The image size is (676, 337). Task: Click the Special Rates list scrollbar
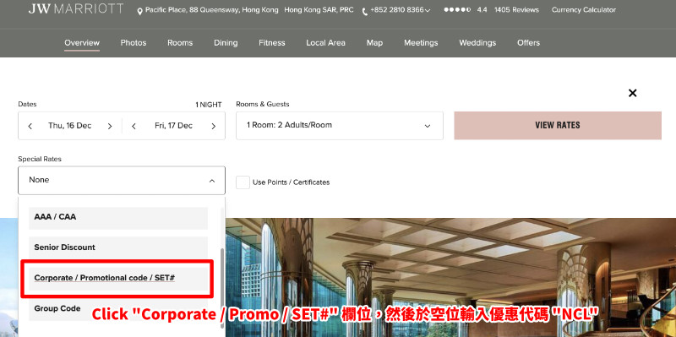pyautogui.click(x=222, y=277)
